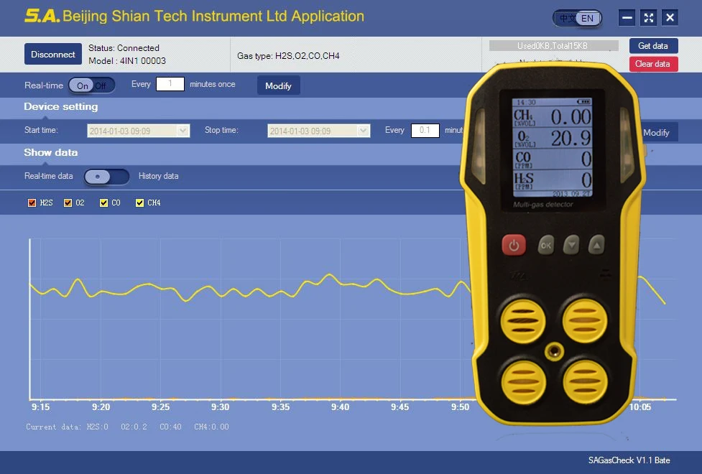Click the up arrow button on detector

pos(596,245)
